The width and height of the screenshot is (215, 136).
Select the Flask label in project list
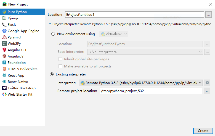tap(12, 24)
